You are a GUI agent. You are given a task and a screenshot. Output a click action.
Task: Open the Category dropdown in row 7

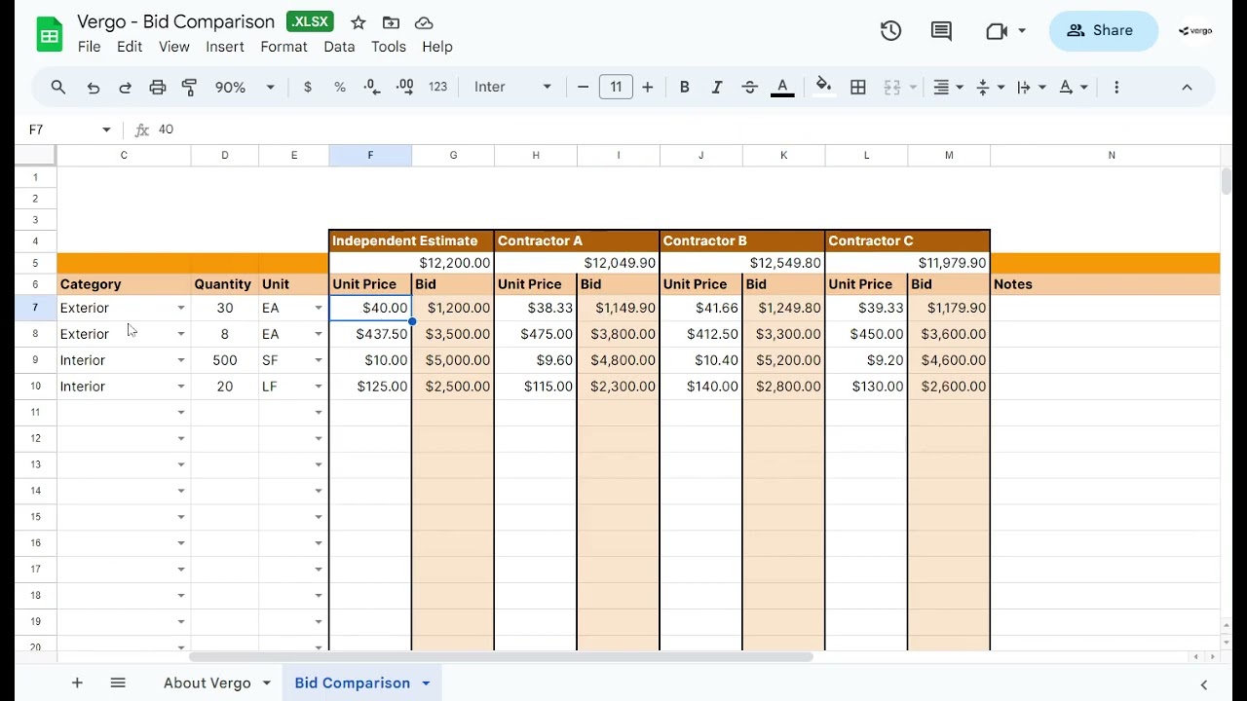180,308
